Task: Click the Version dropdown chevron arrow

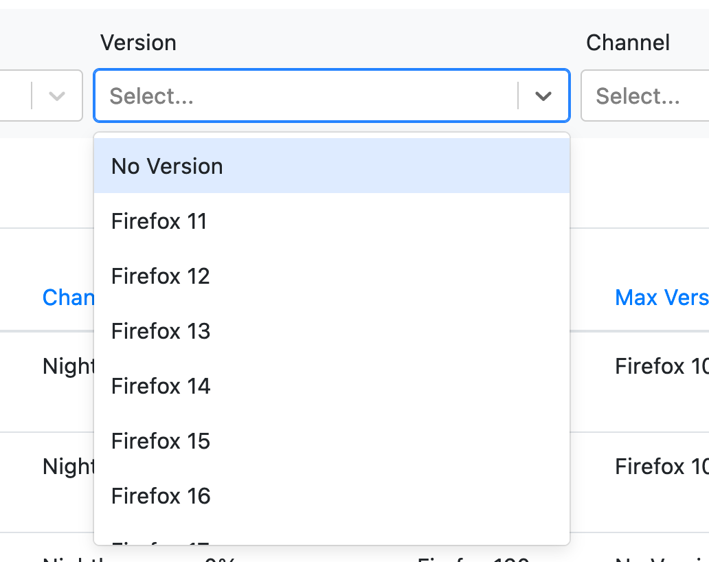Action: [x=543, y=96]
